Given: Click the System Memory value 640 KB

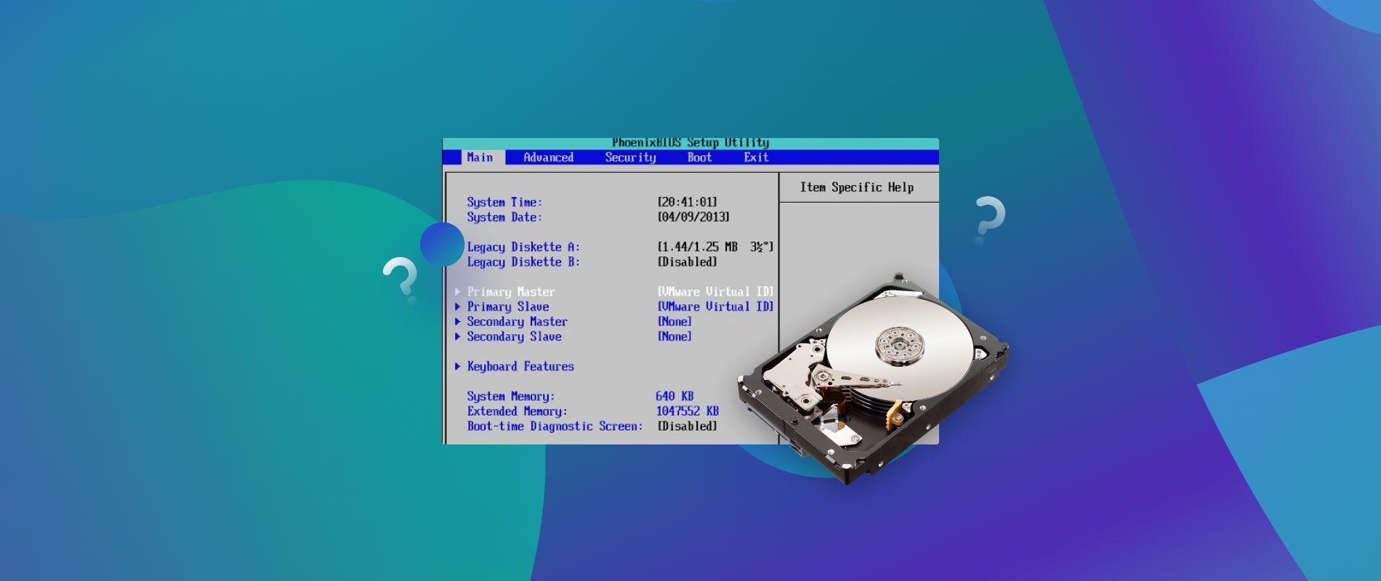Looking at the screenshot, I should click(x=675, y=397).
